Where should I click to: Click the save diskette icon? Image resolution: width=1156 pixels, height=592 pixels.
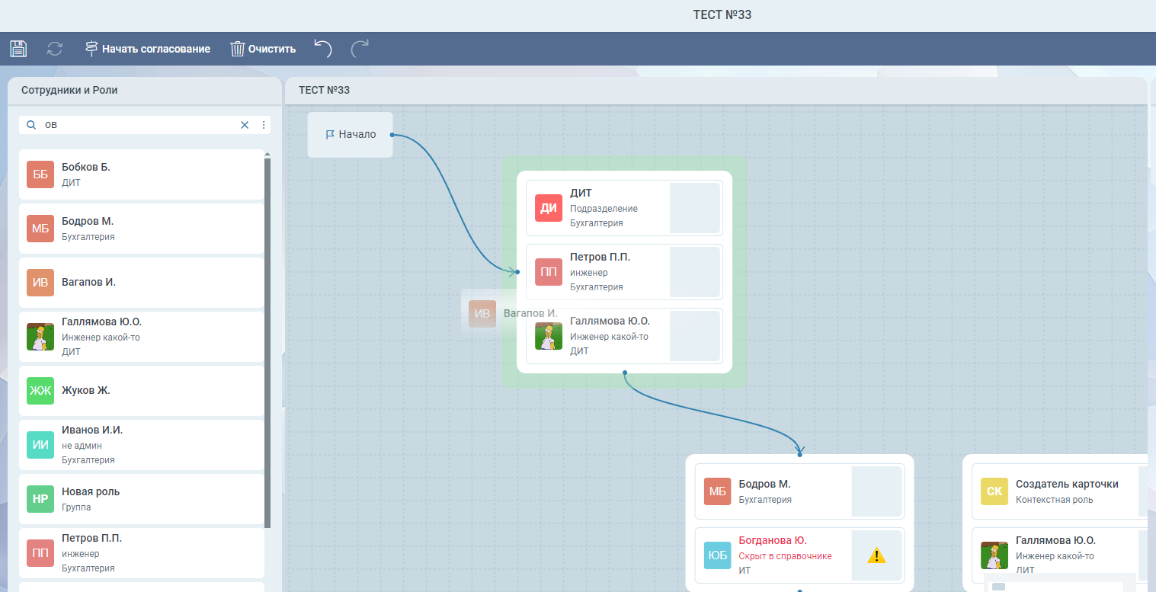pyautogui.click(x=18, y=49)
